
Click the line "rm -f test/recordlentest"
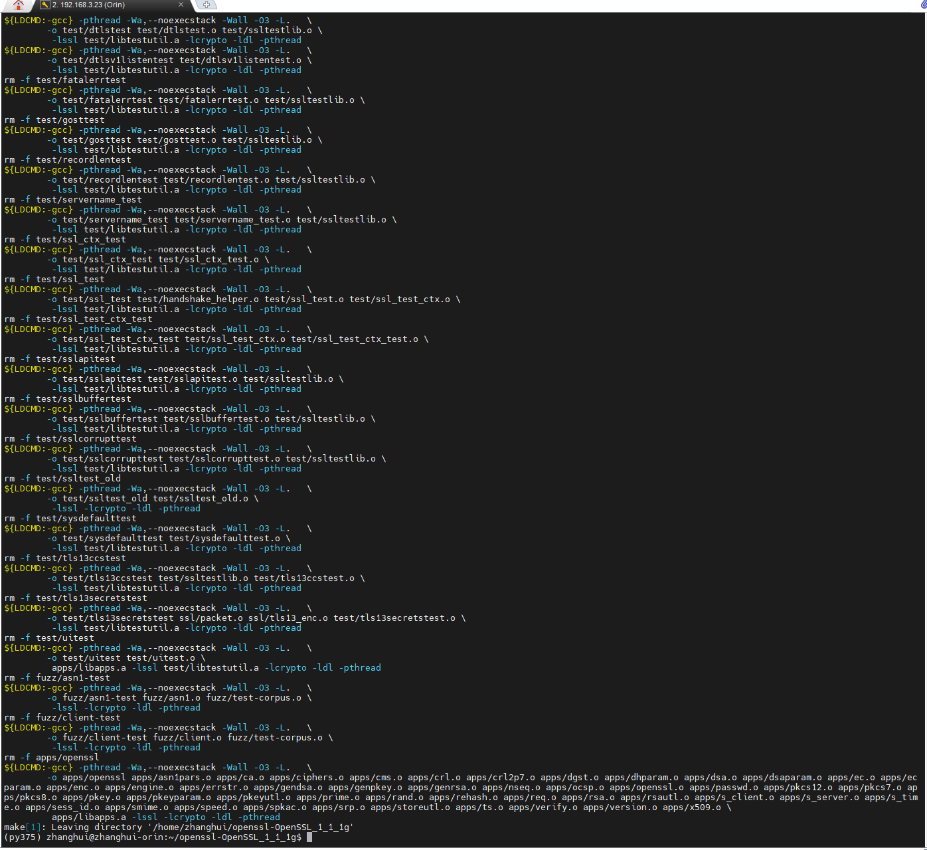[x=68, y=160]
